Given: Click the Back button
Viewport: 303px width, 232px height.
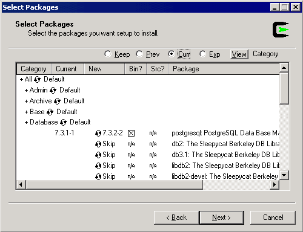Looking at the screenshot, I should [x=176, y=217].
